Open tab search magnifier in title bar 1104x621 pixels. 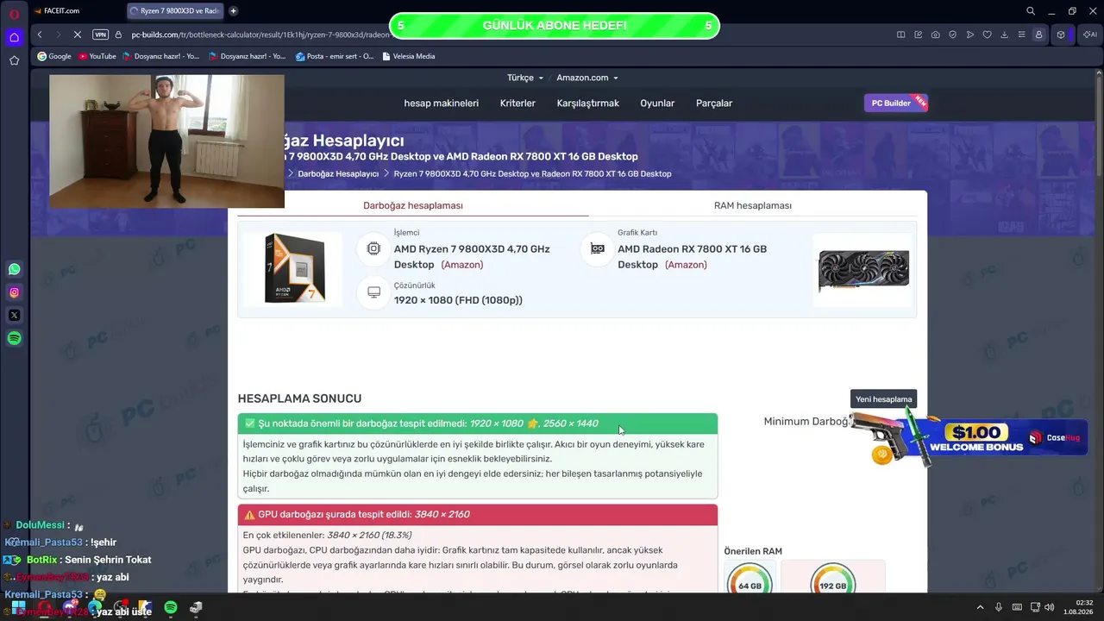[1031, 11]
